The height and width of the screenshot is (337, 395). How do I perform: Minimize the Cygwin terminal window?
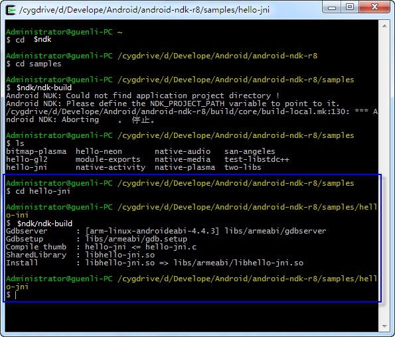point(331,7)
